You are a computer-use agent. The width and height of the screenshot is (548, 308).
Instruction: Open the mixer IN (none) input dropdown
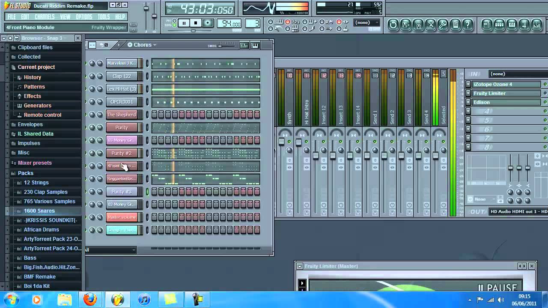click(518, 74)
